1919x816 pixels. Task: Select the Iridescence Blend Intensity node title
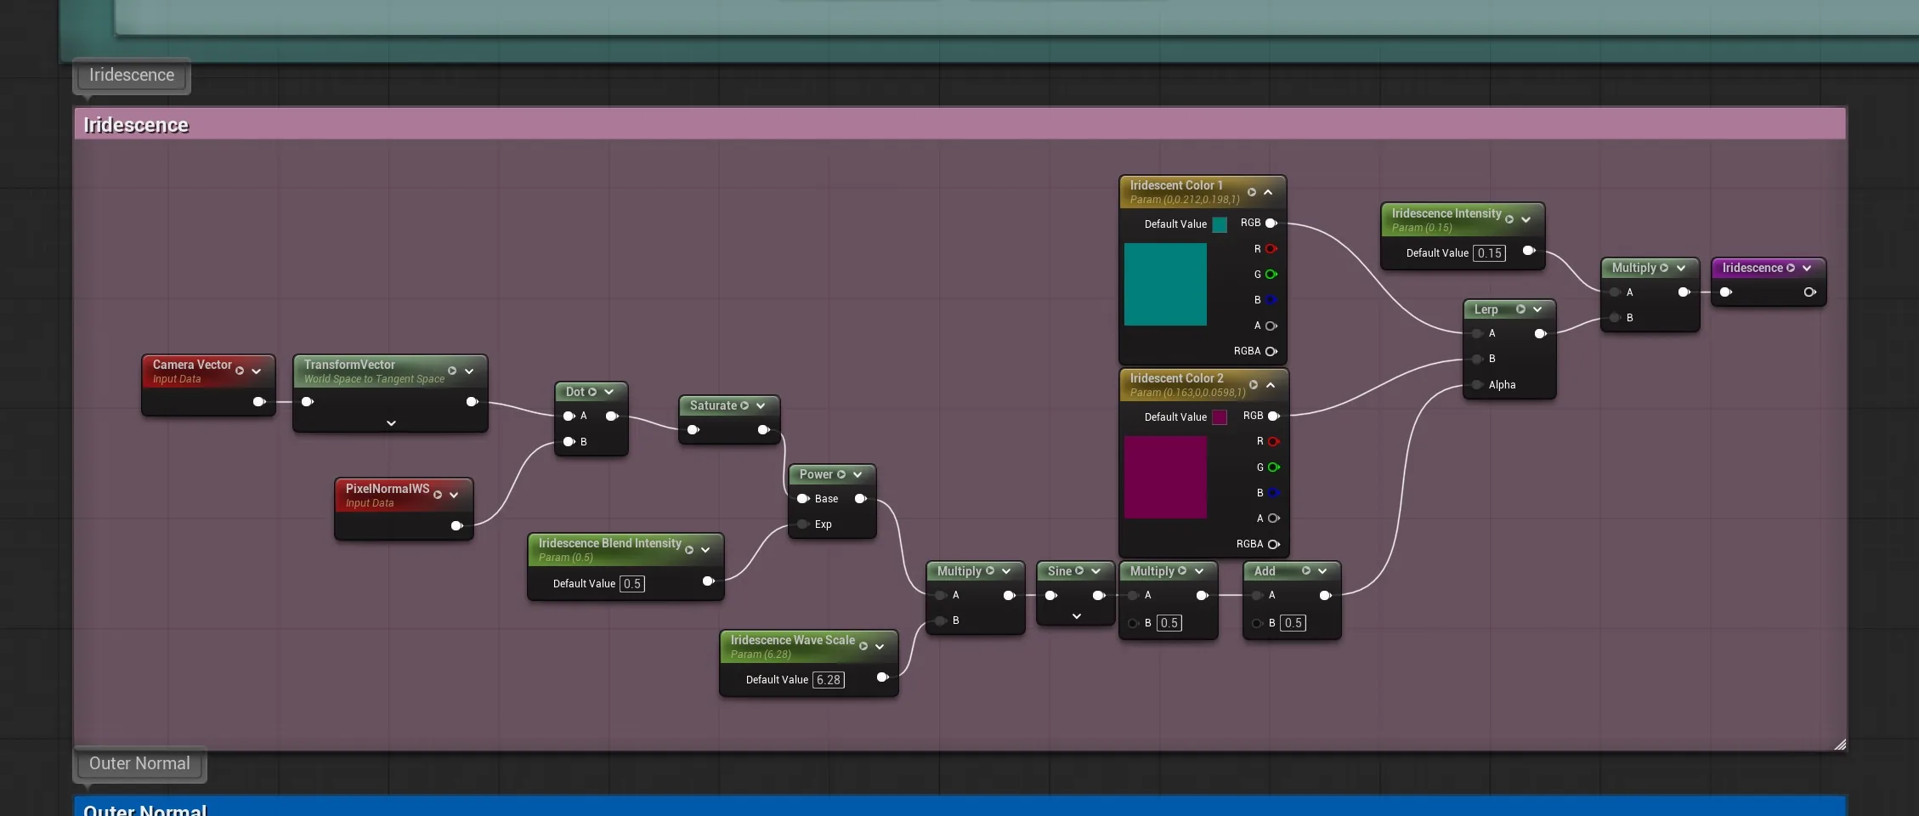coord(610,543)
